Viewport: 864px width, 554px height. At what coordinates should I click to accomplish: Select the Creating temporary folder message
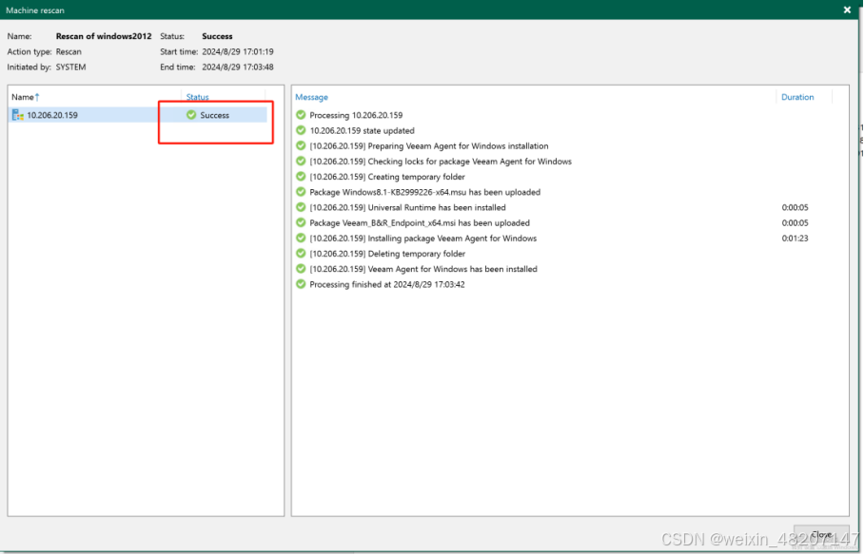(x=387, y=177)
